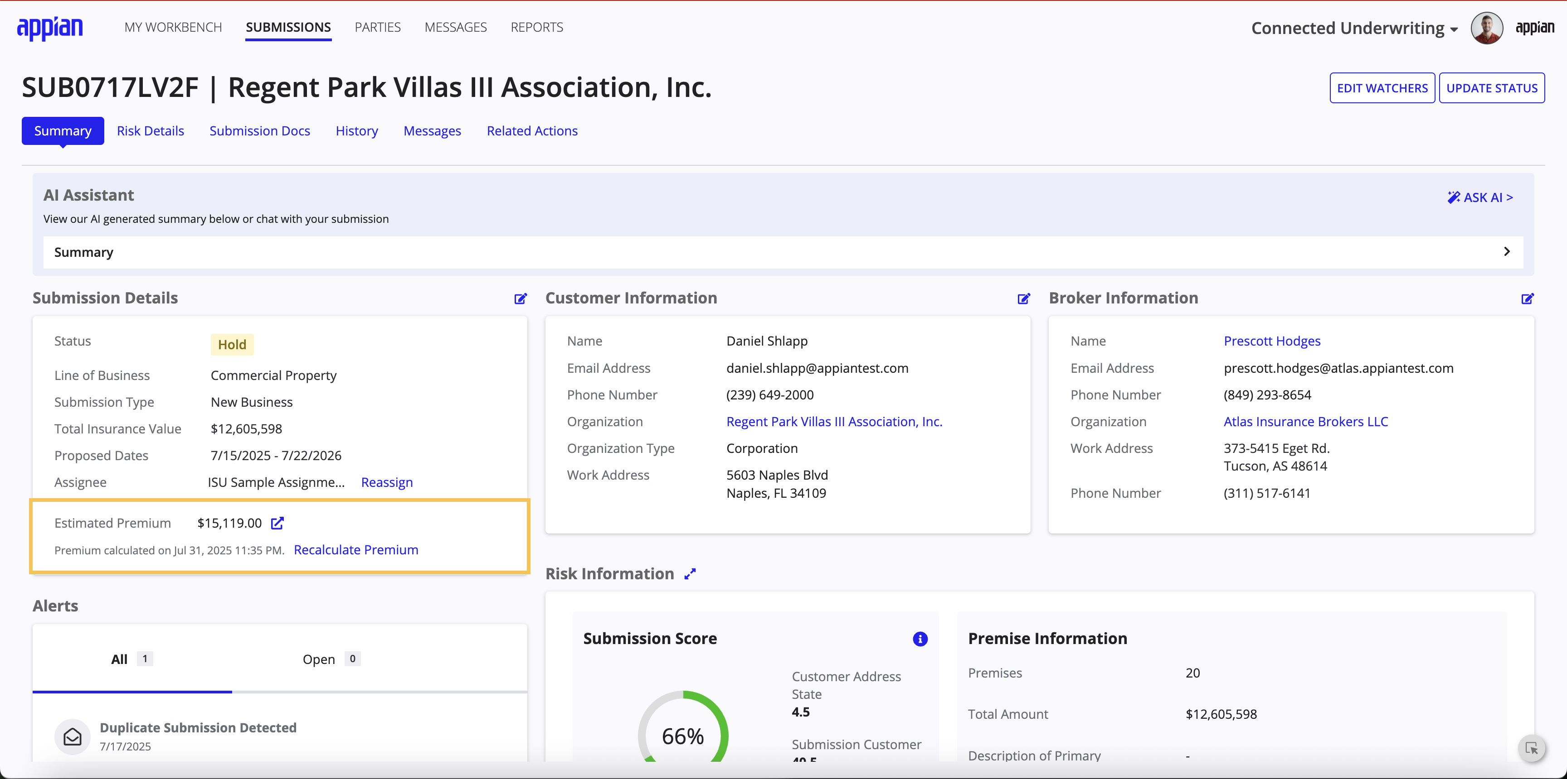Open Reports menu
Screen dimensions: 1567x779
click(x=537, y=27)
